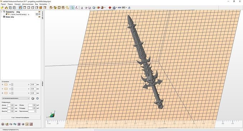Click the > arrow on the X clipping row
The width and height of the screenshot is (243, 131).
point(29,84)
